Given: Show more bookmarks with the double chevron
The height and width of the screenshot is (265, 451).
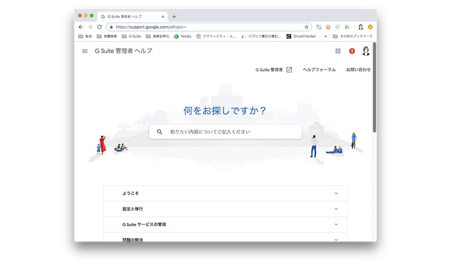Looking at the screenshot, I should click(325, 36).
